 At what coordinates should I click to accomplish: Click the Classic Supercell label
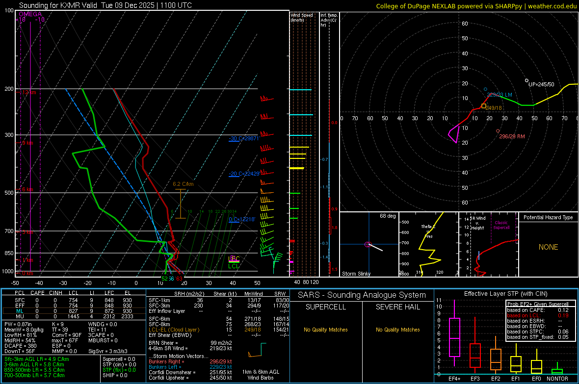point(501,225)
